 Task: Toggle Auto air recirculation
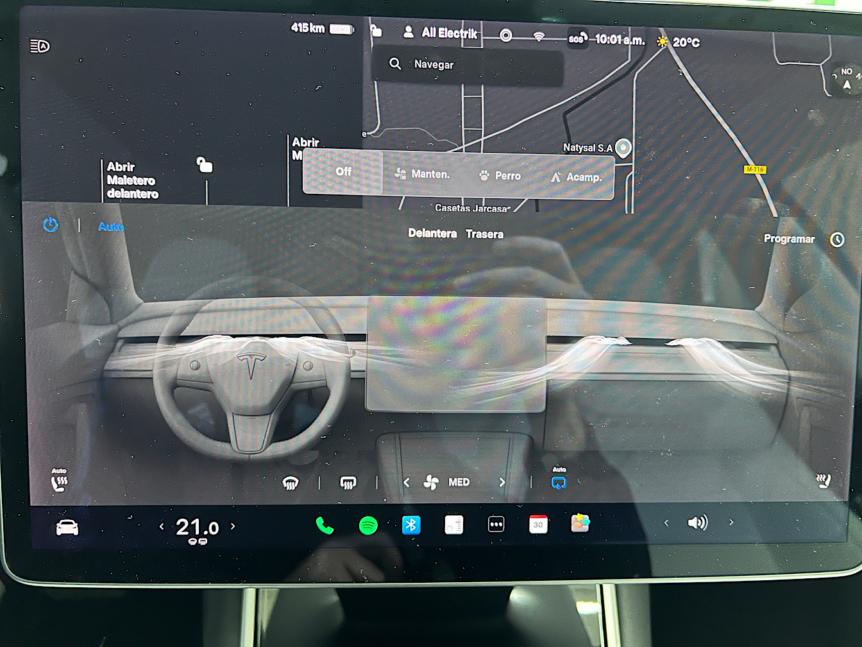click(x=559, y=479)
